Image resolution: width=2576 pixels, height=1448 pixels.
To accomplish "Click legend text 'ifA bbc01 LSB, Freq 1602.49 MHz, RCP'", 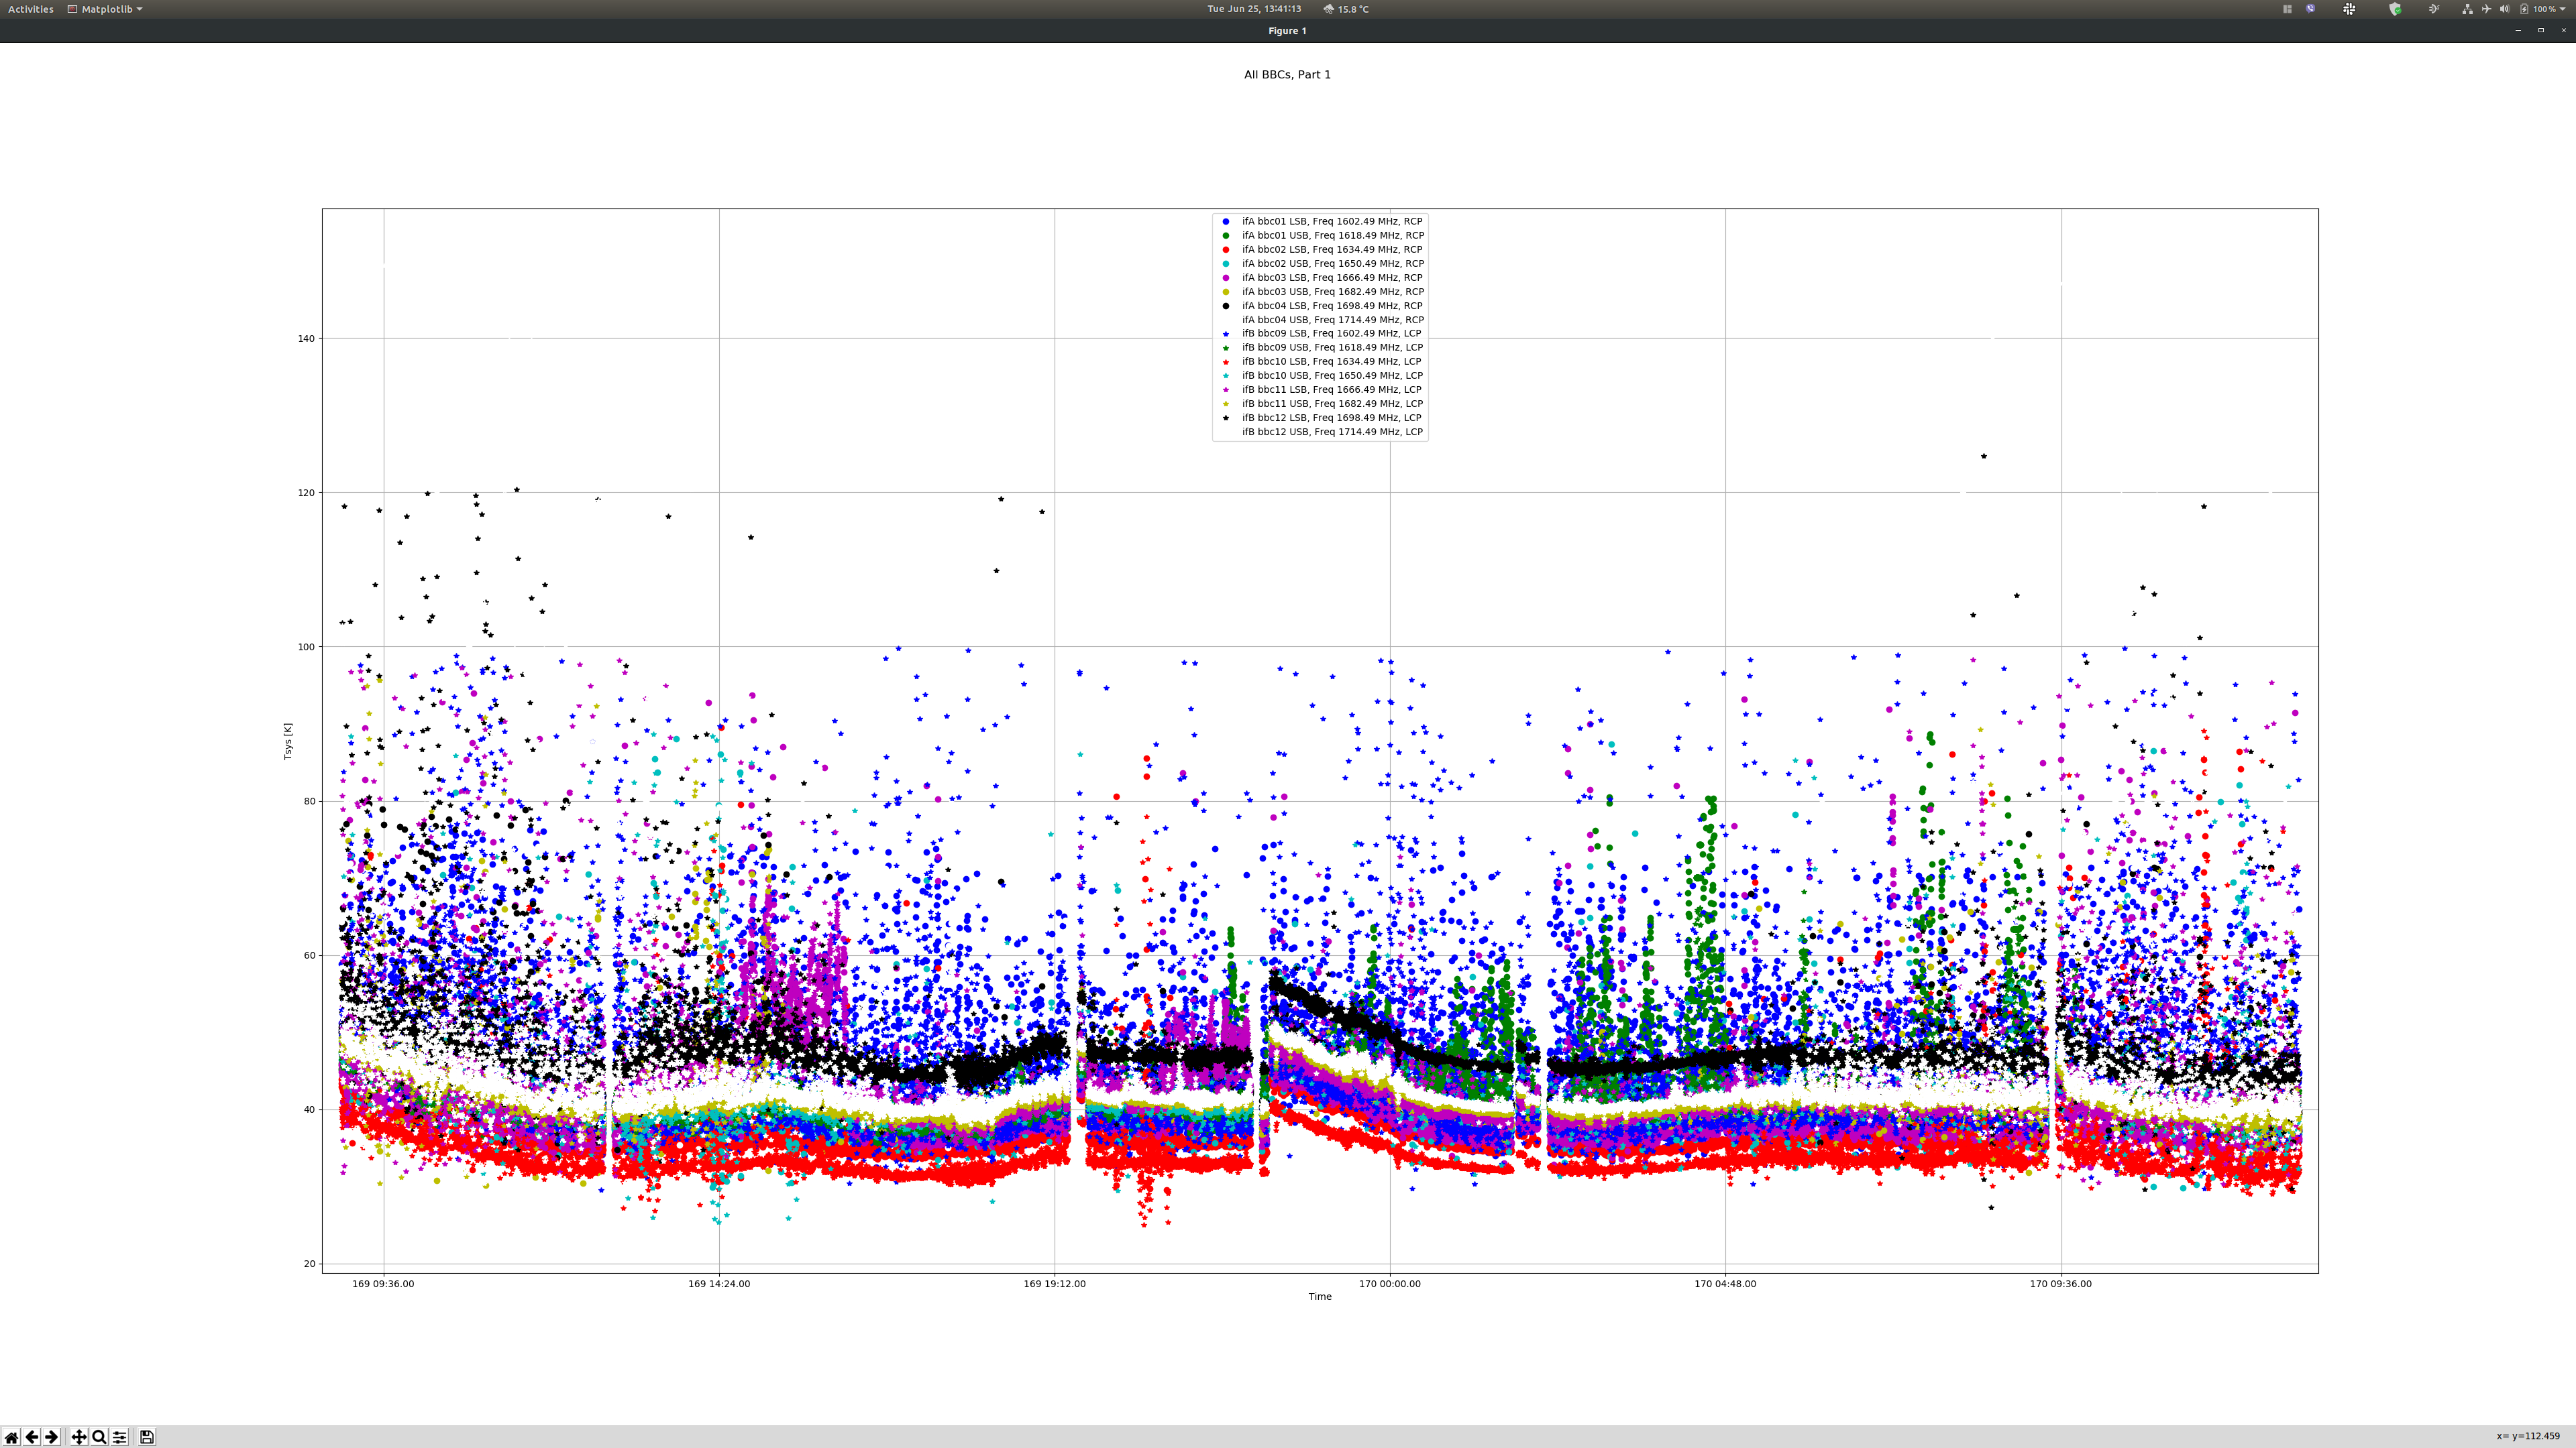I will click(1332, 222).
